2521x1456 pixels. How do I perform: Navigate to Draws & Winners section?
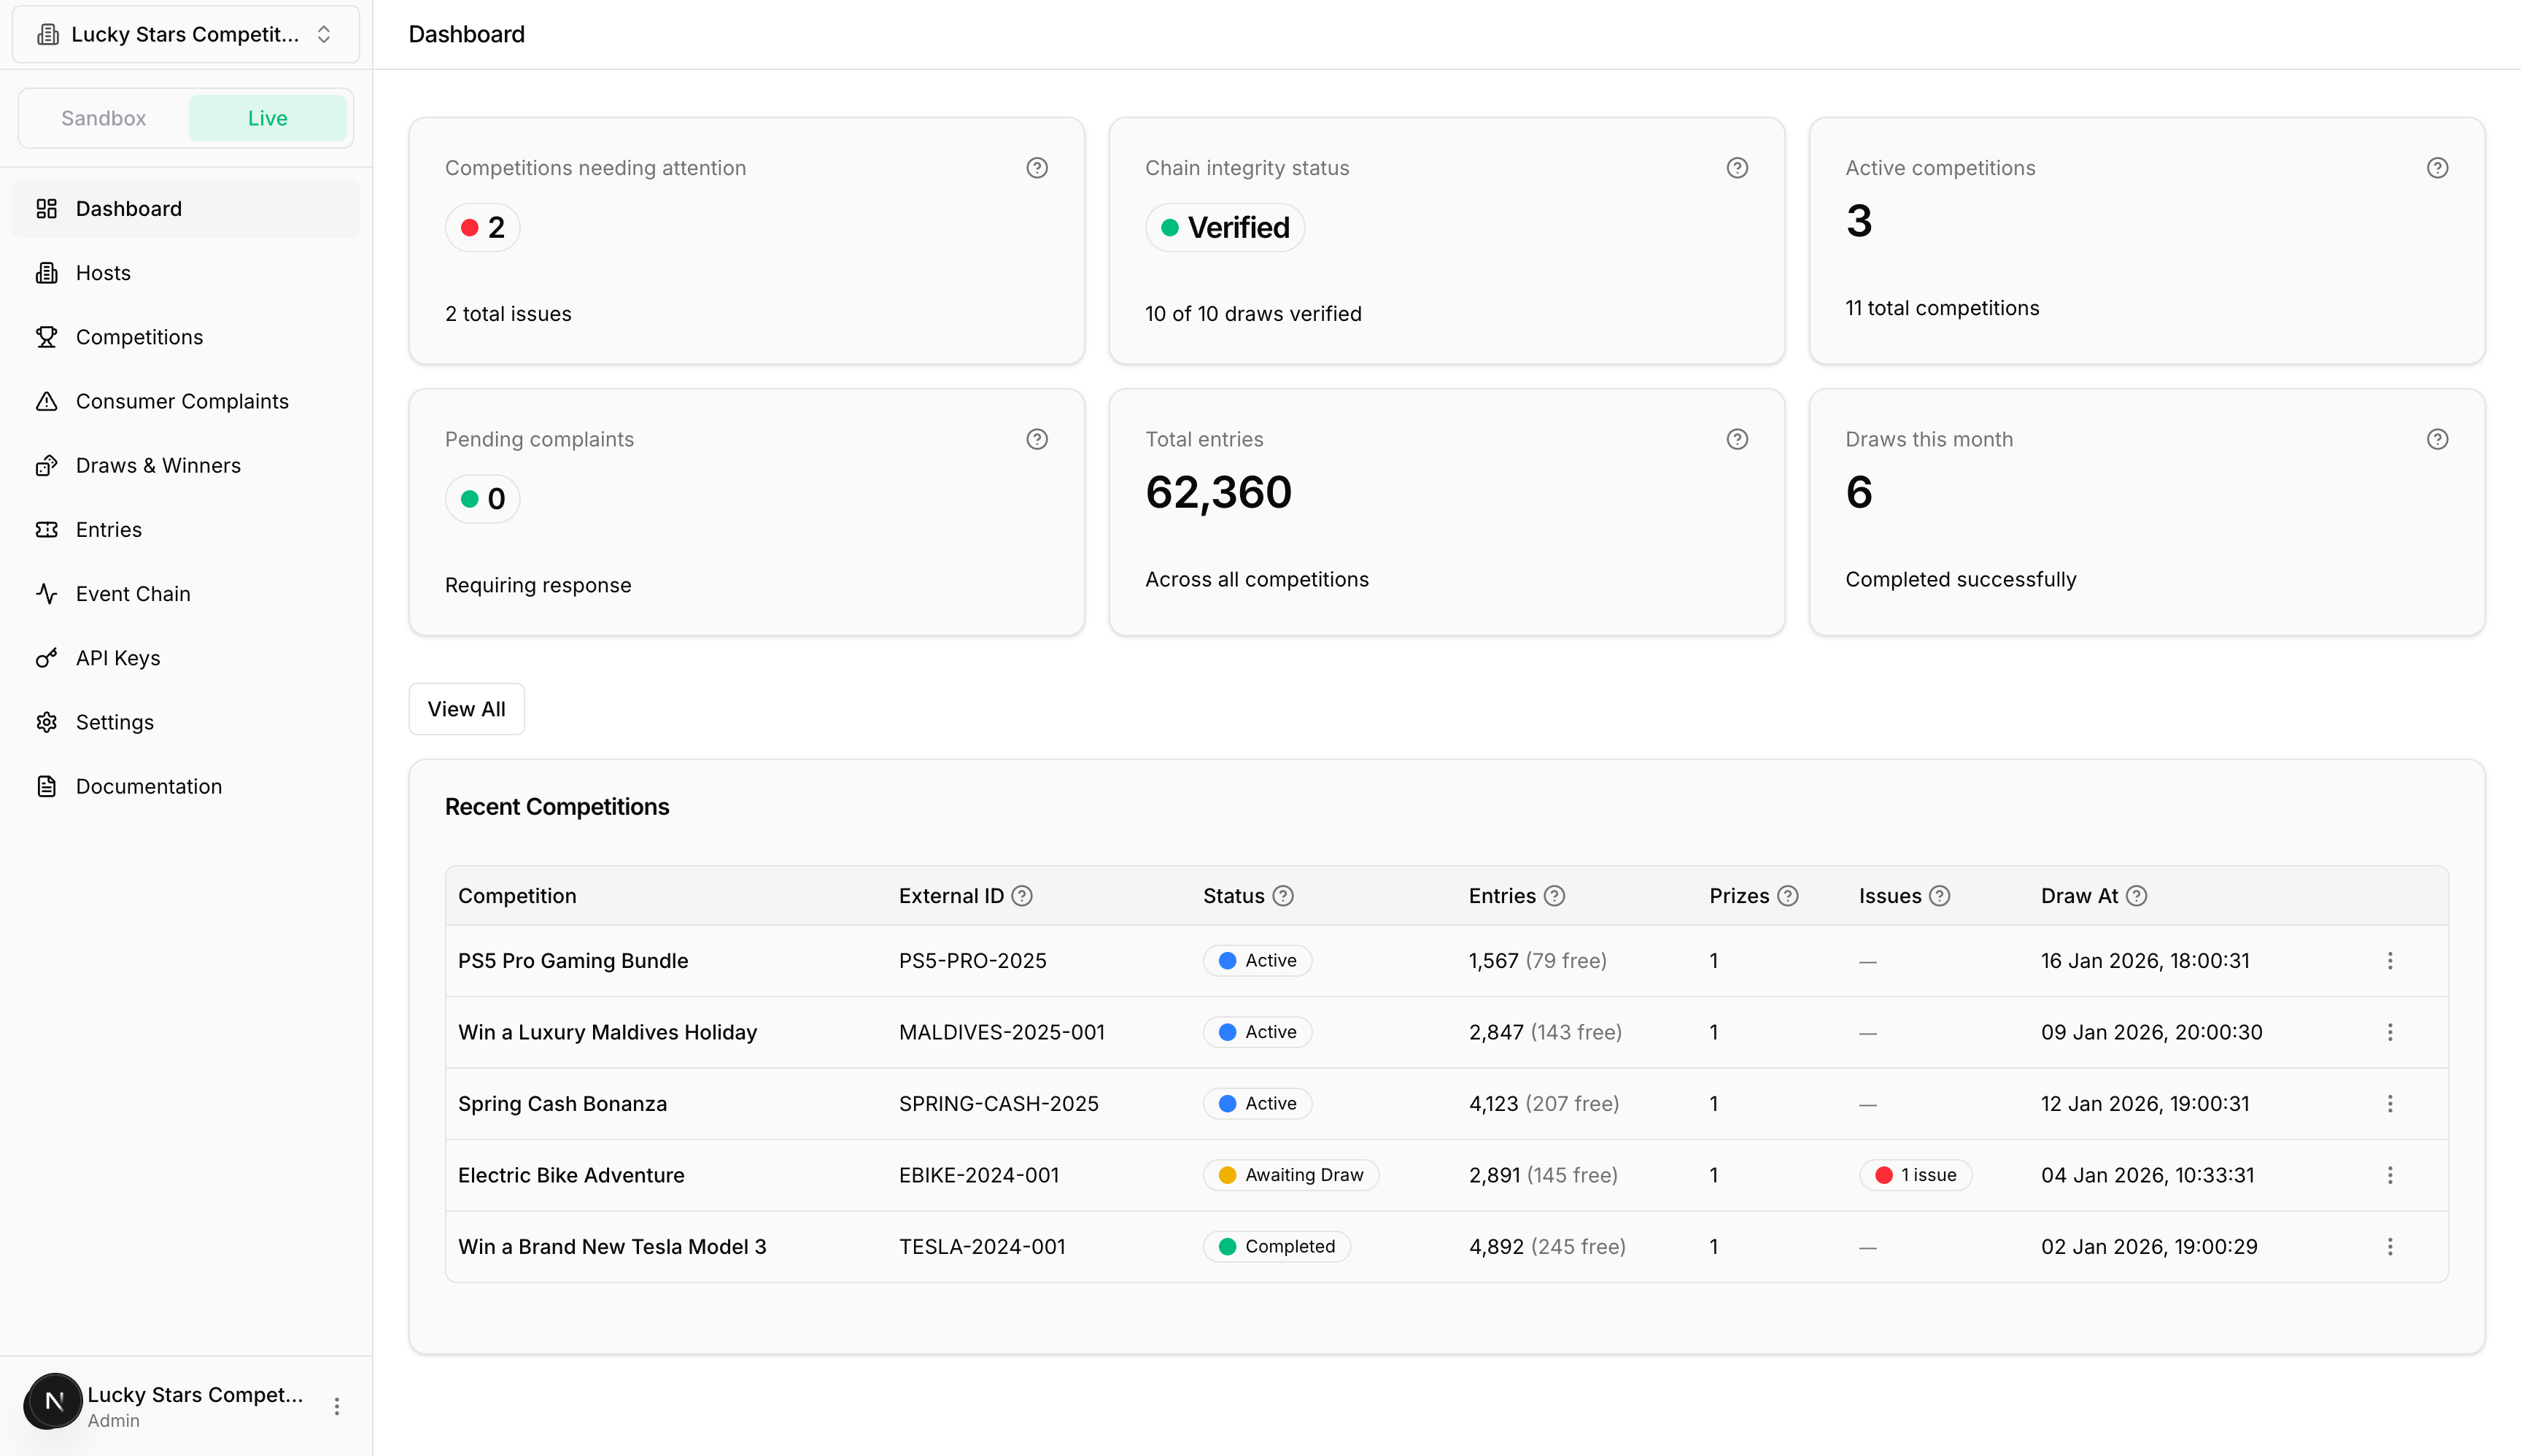(x=158, y=465)
